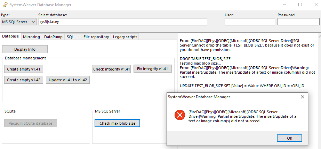
Task: Click the log panel scrollbar up arrow
Action: pyautogui.click(x=320, y=36)
